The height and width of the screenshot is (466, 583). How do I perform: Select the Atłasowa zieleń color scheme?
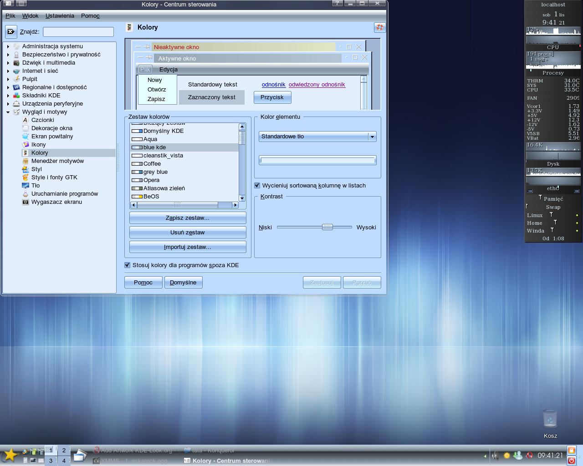[184, 188]
